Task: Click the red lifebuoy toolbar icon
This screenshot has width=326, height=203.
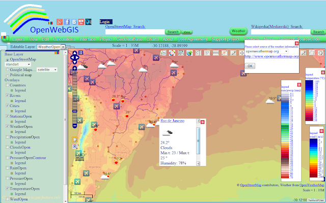Action: [172, 53]
